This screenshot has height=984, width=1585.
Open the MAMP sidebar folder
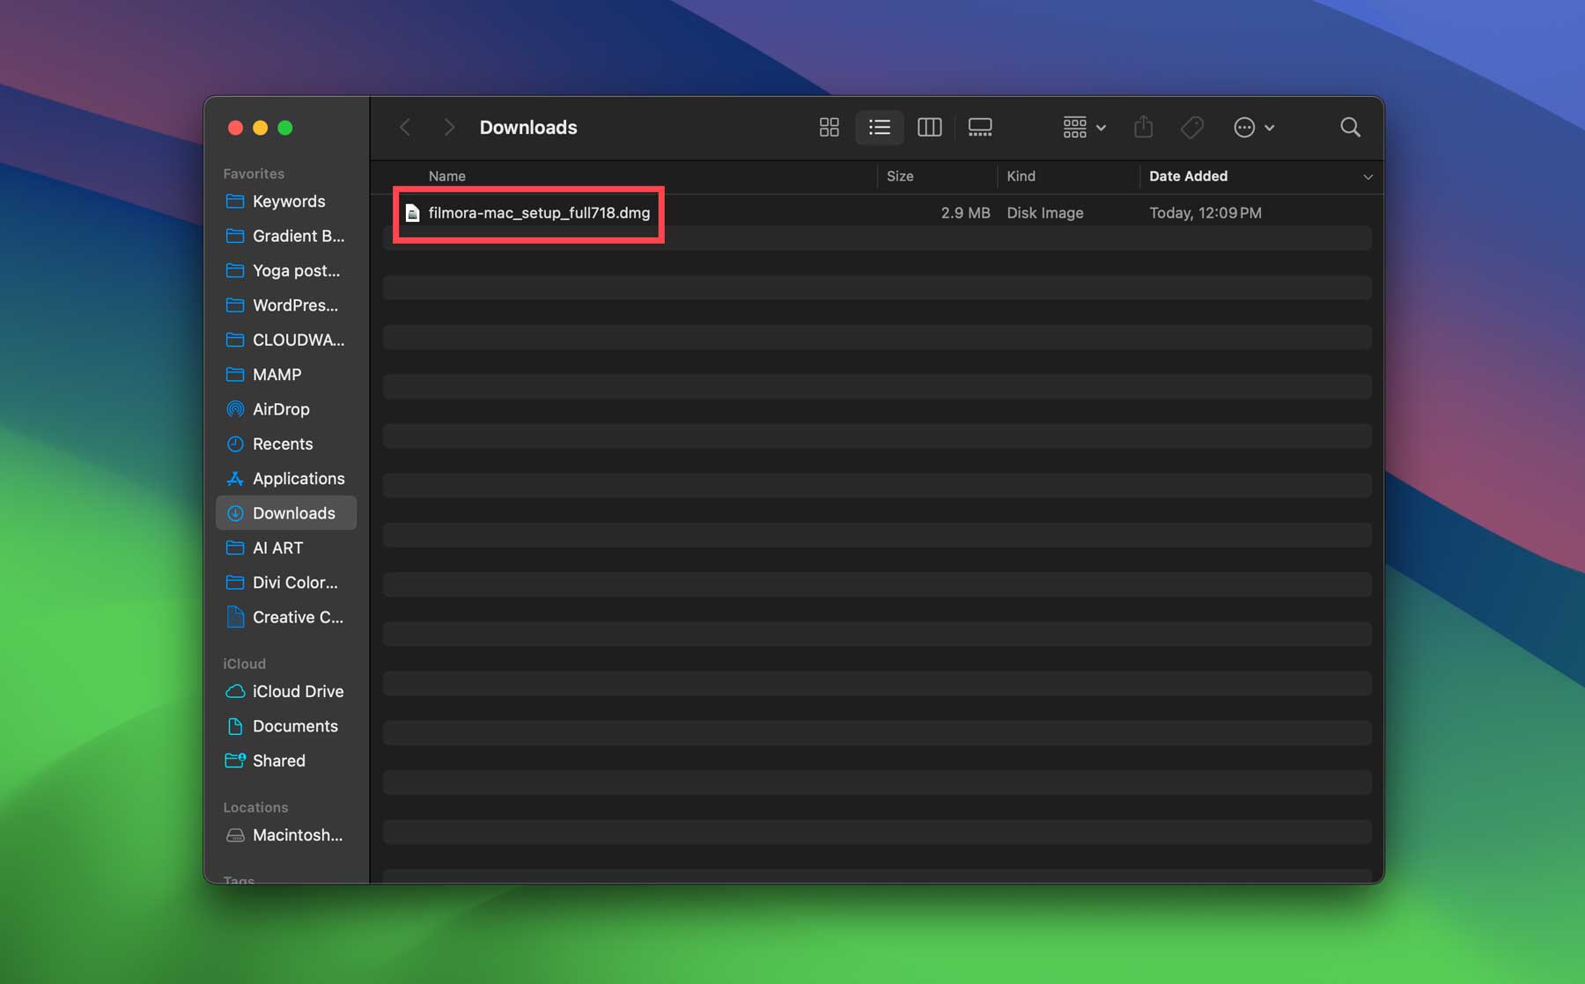(x=286, y=374)
